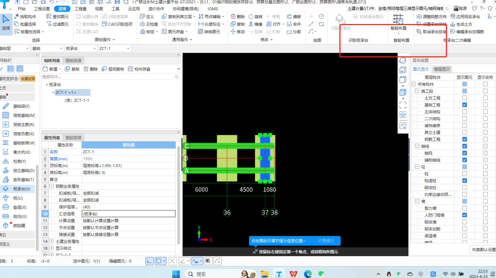Viewport: 496px width, 278px height.
Task: Select the 拾取构件 pick tool
Action: pos(25,17)
